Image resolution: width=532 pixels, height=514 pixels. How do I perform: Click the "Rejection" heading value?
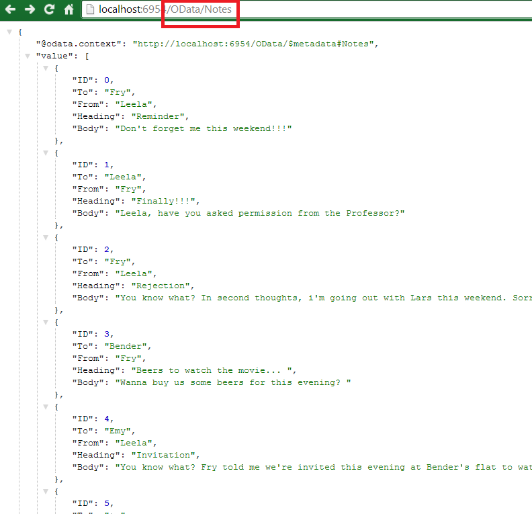point(161,286)
